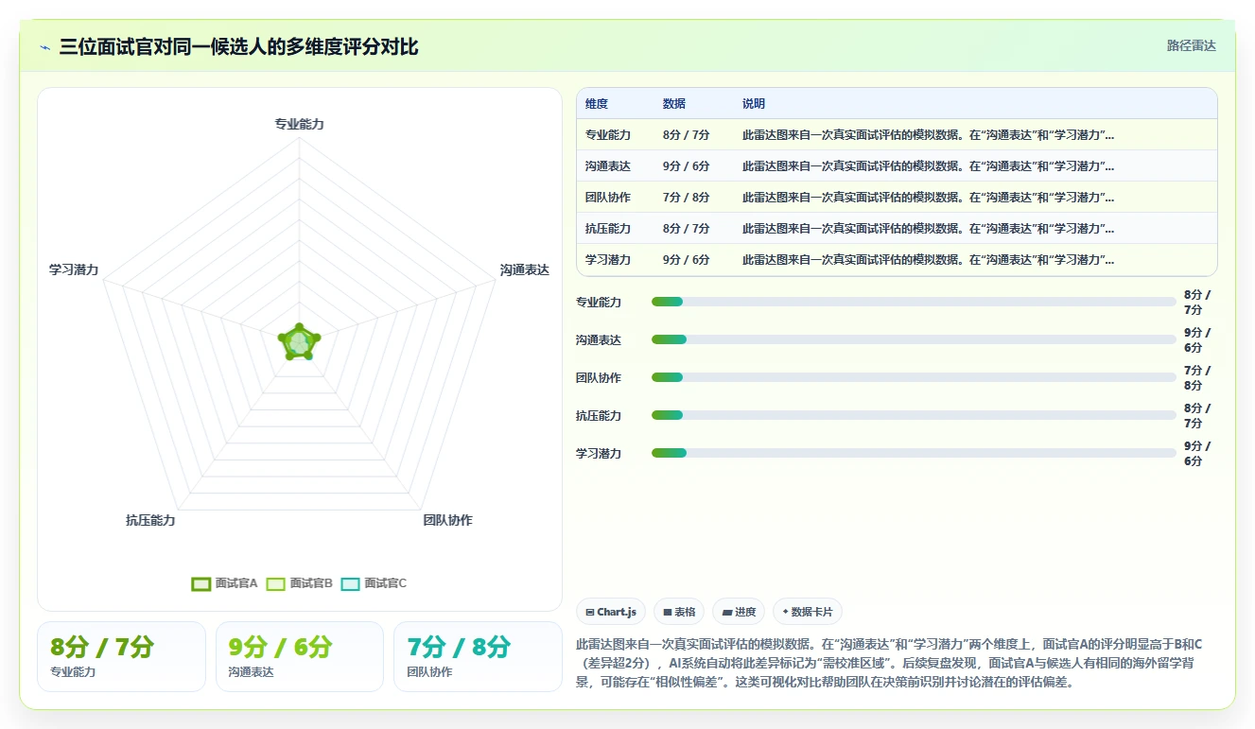Click the 维度 column header

tap(596, 104)
